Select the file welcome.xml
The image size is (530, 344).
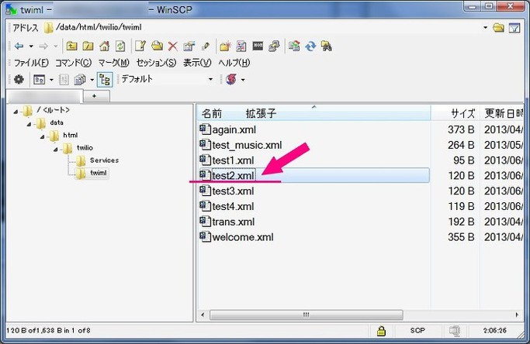pyautogui.click(x=243, y=237)
